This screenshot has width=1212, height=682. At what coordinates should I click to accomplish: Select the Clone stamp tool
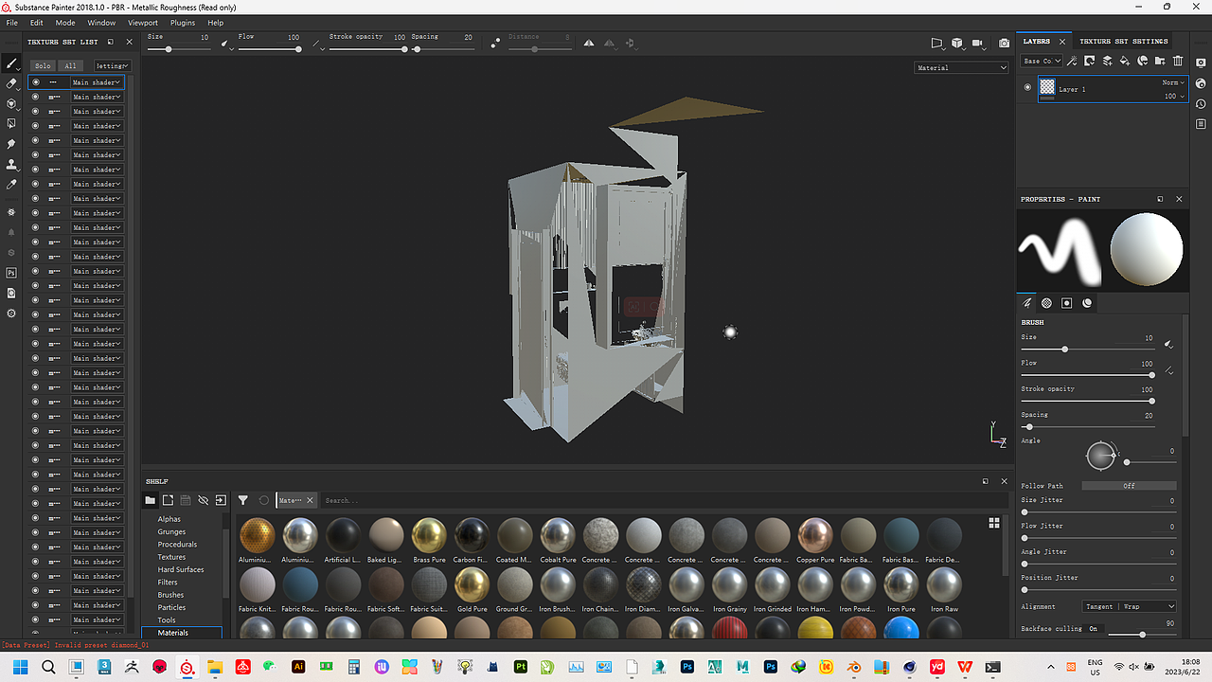tap(12, 164)
